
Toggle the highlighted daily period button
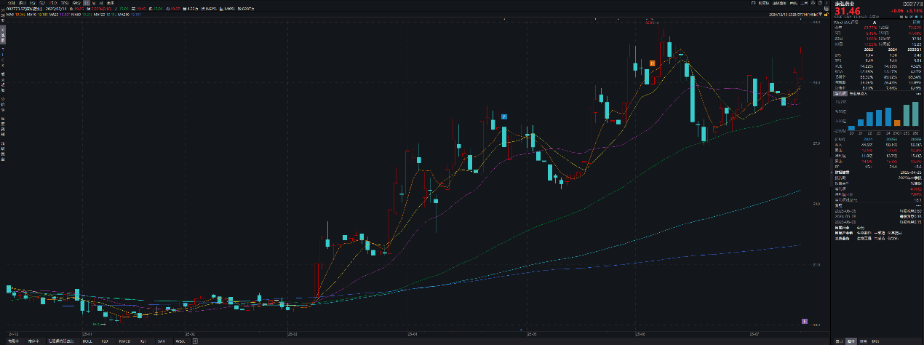point(87,4)
